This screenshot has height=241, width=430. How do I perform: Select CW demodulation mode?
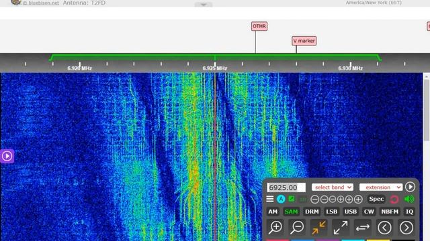369,212
